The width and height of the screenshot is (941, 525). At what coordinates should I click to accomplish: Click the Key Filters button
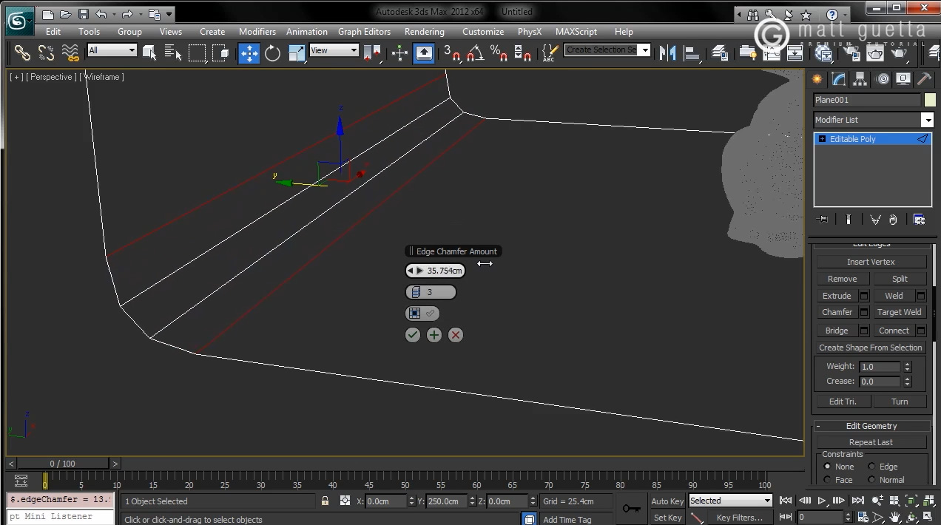tap(740, 518)
